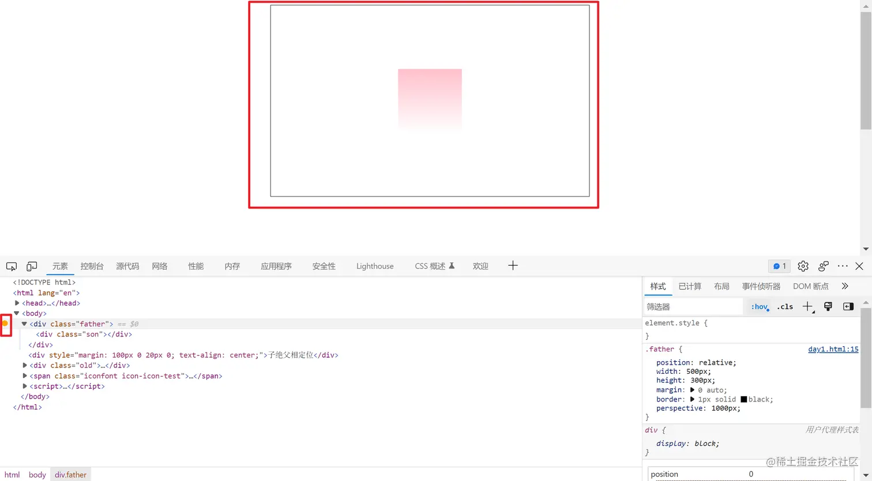Click the display: block declaration
Viewport: 872px width, 481px height.
click(x=687, y=444)
